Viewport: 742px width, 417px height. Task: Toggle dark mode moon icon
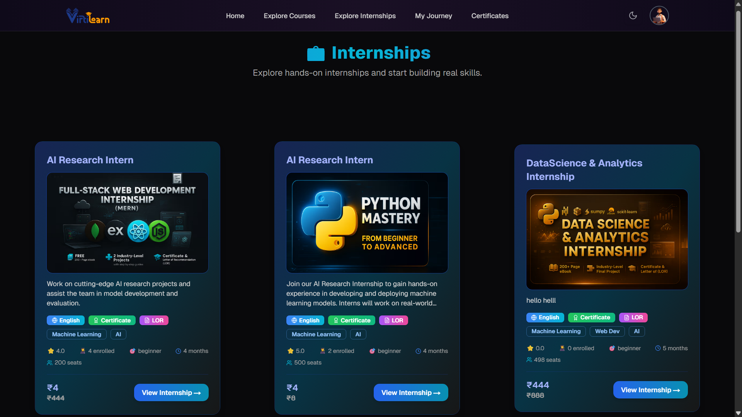[633, 15]
